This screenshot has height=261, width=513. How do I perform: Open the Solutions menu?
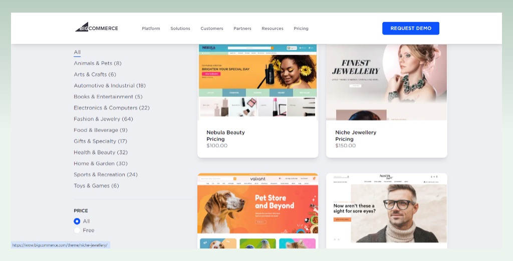180,28
